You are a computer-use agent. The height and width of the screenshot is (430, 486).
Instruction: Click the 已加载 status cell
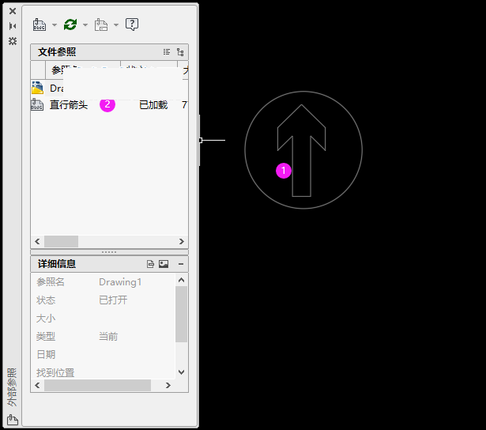click(153, 105)
